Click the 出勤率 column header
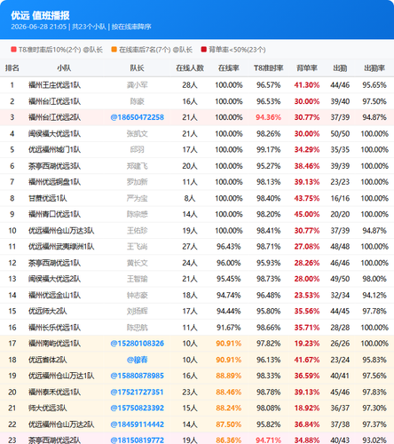Image resolution: width=394 pixels, height=444 pixels. [x=374, y=68]
